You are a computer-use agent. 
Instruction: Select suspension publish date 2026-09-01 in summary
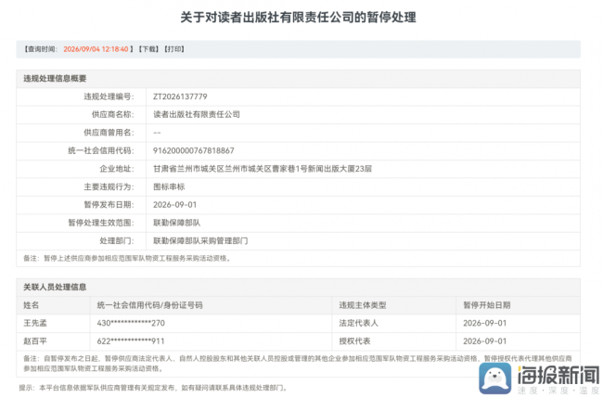tap(174, 205)
